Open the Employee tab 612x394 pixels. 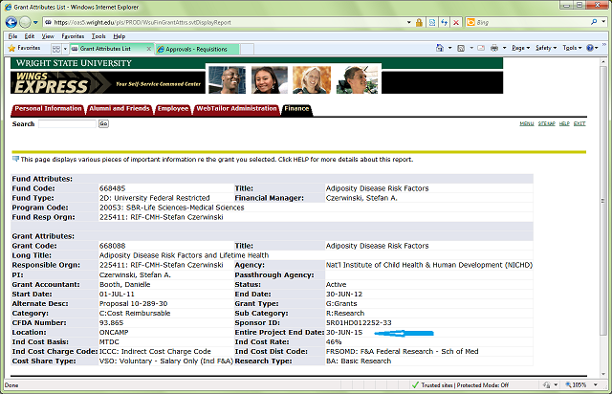(173, 109)
